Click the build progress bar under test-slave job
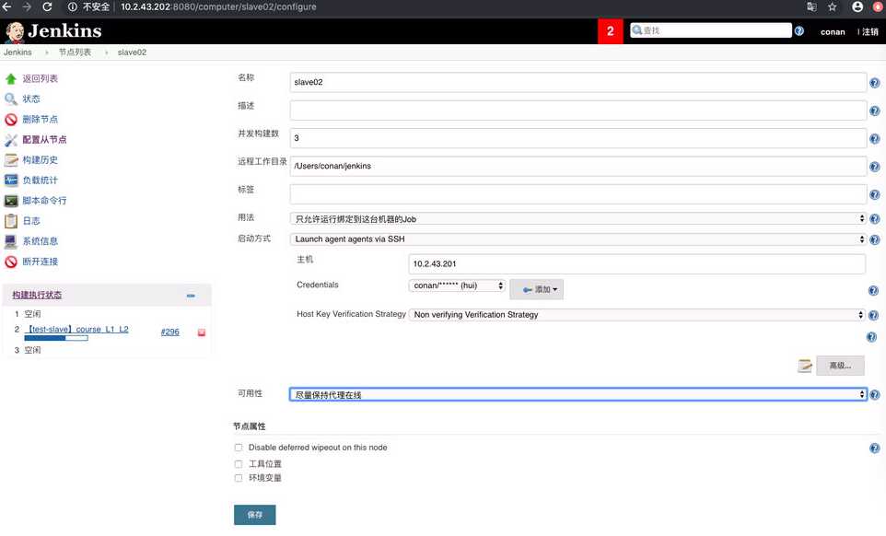 pyautogui.click(x=56, y=339)
